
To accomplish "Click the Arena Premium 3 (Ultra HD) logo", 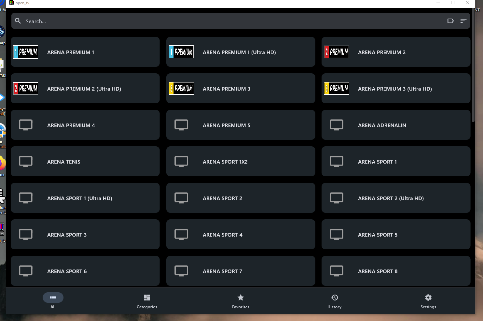I will 337,89.
